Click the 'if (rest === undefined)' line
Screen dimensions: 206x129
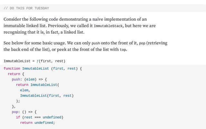pyautogui.click(x=40, y=117)
